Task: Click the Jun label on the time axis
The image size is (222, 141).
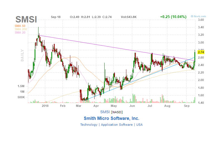Action: pos(132,106)
